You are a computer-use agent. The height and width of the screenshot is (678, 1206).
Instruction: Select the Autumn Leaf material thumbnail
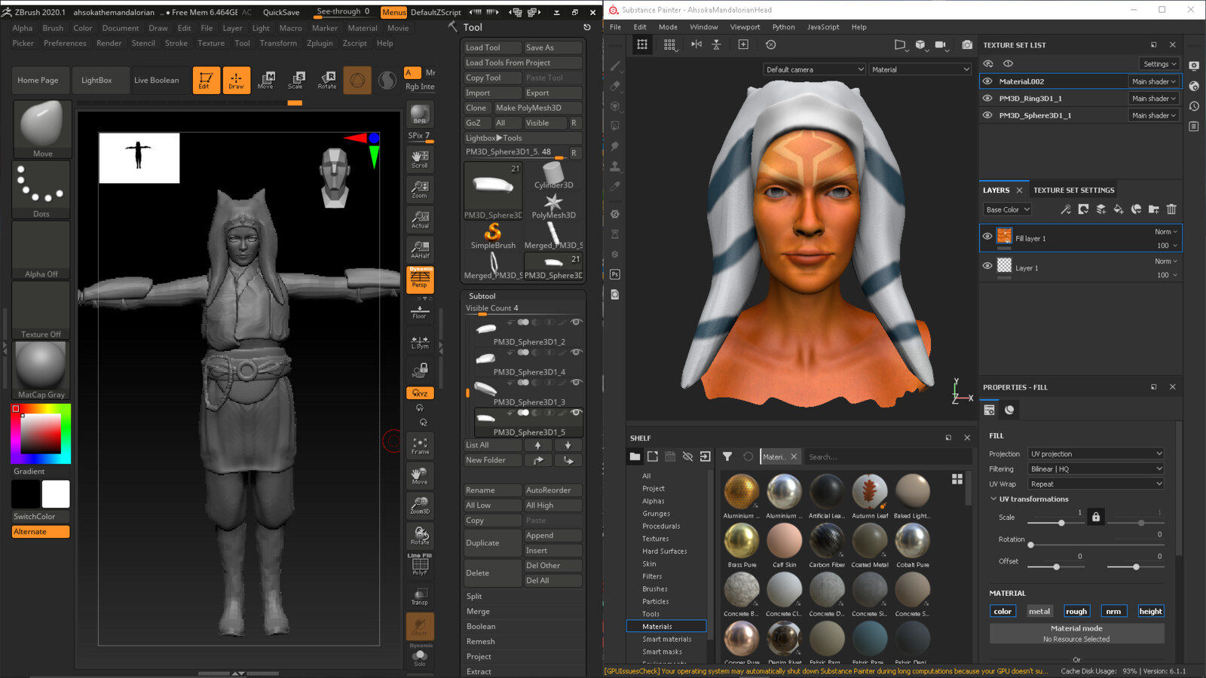tap(870, 492)
